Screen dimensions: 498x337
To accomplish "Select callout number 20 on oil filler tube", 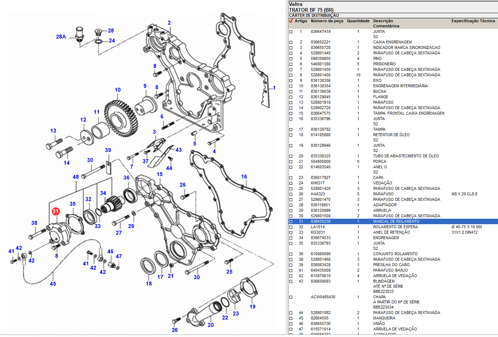I will (211, 325).
